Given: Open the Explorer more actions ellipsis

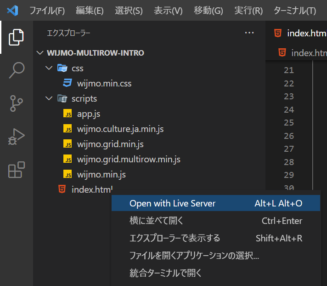Looking at the screenshot, I should pyautogui.click(x=249, y=33).
